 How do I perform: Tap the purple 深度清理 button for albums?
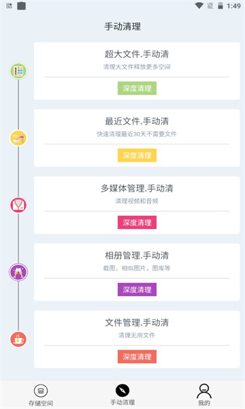tap(137, 290)
